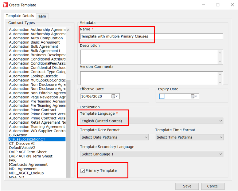This screenshot has height=191, width=238.
Task: Click the Save button
Action: tap(187, 186)
